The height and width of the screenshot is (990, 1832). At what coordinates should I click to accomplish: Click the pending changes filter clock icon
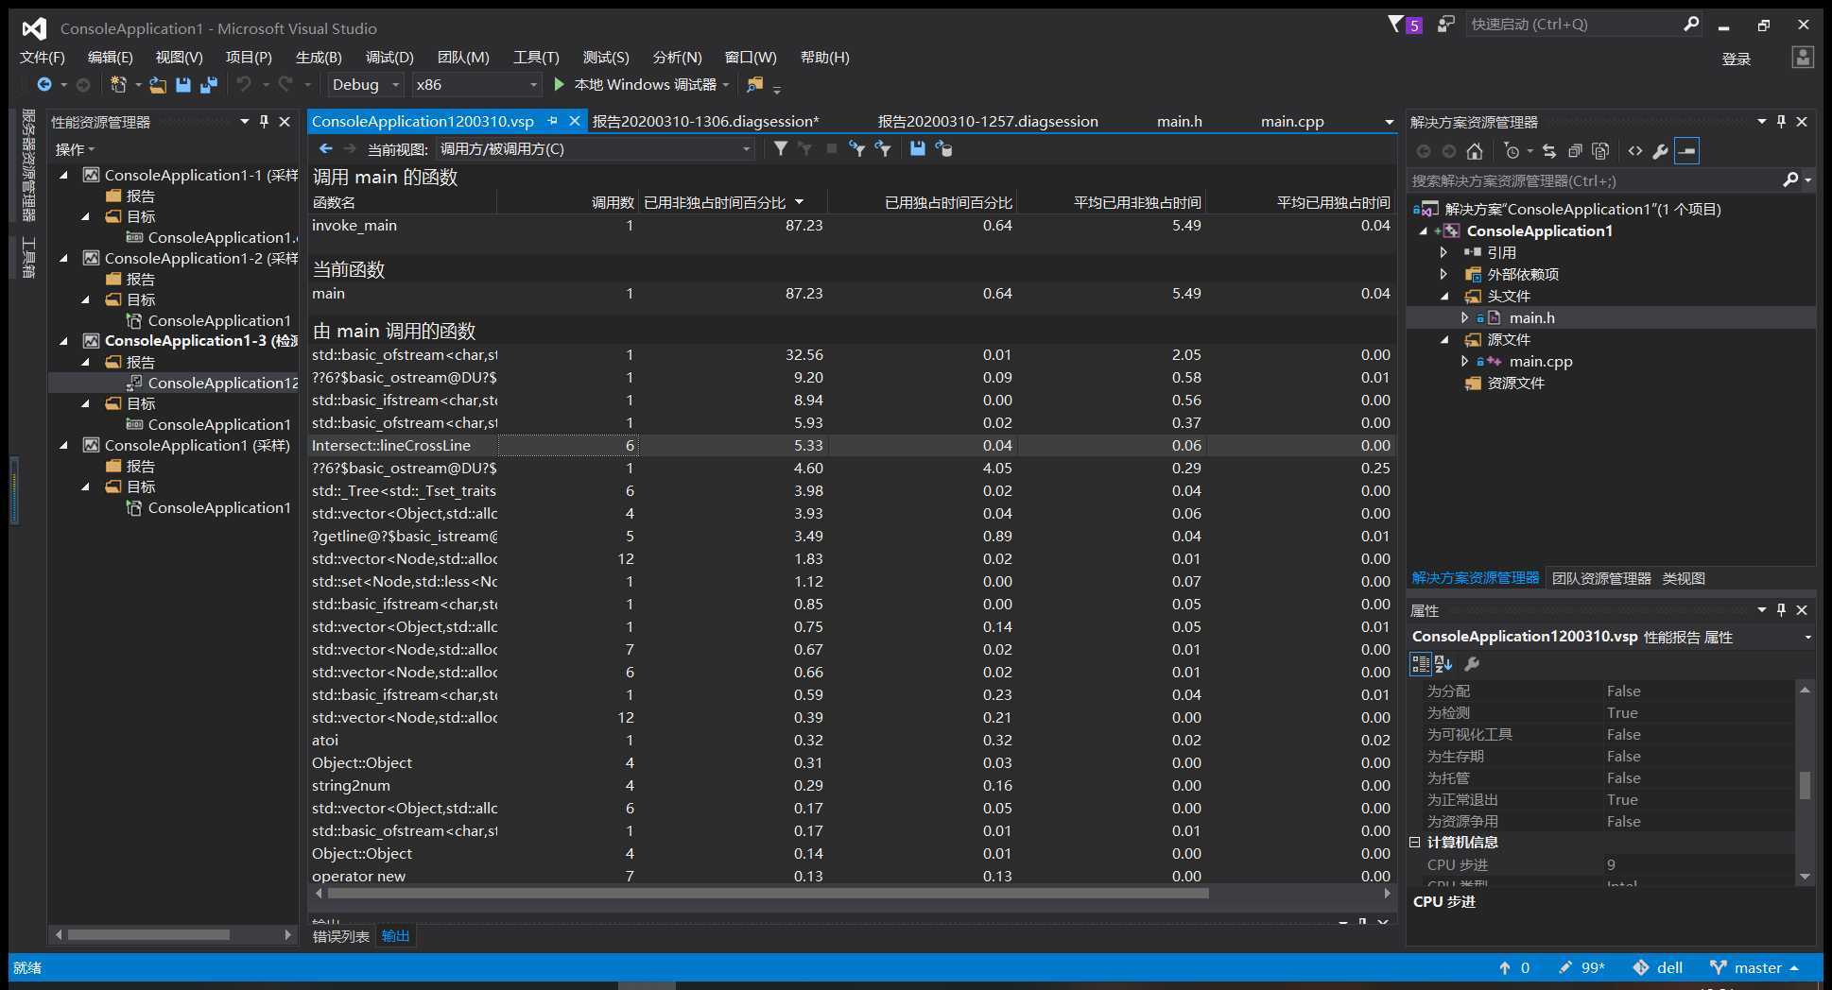[x=1512, y=151]
